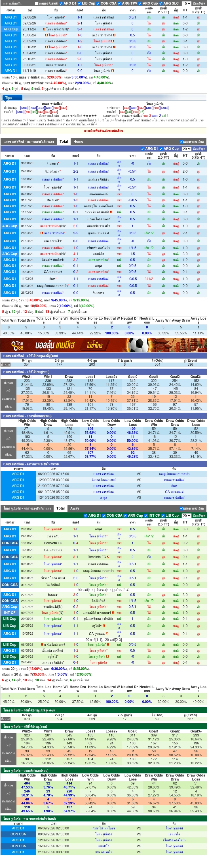Open the 3-2 score from 04/04/26
The width and height of the screenshot is (207, 857).
click(x=76, y=260)
